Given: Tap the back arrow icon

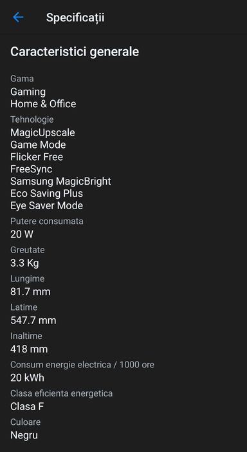Looking at the screenshot, I should click(x=18, y=17).
